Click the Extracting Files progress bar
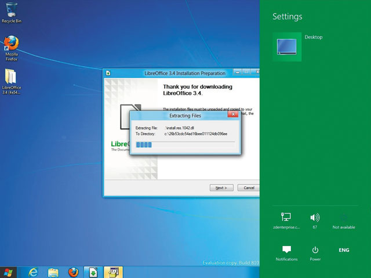Viewport: 371px width, 278px height. [x=185, y=145]
